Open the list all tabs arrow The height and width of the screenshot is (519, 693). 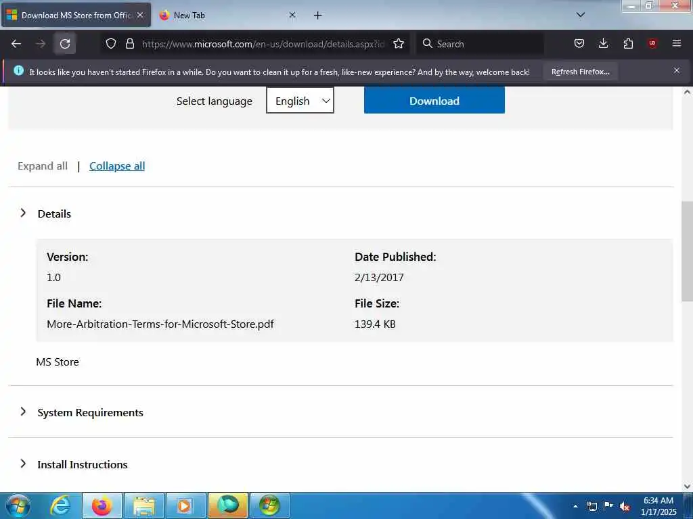(x=581, y=15)
